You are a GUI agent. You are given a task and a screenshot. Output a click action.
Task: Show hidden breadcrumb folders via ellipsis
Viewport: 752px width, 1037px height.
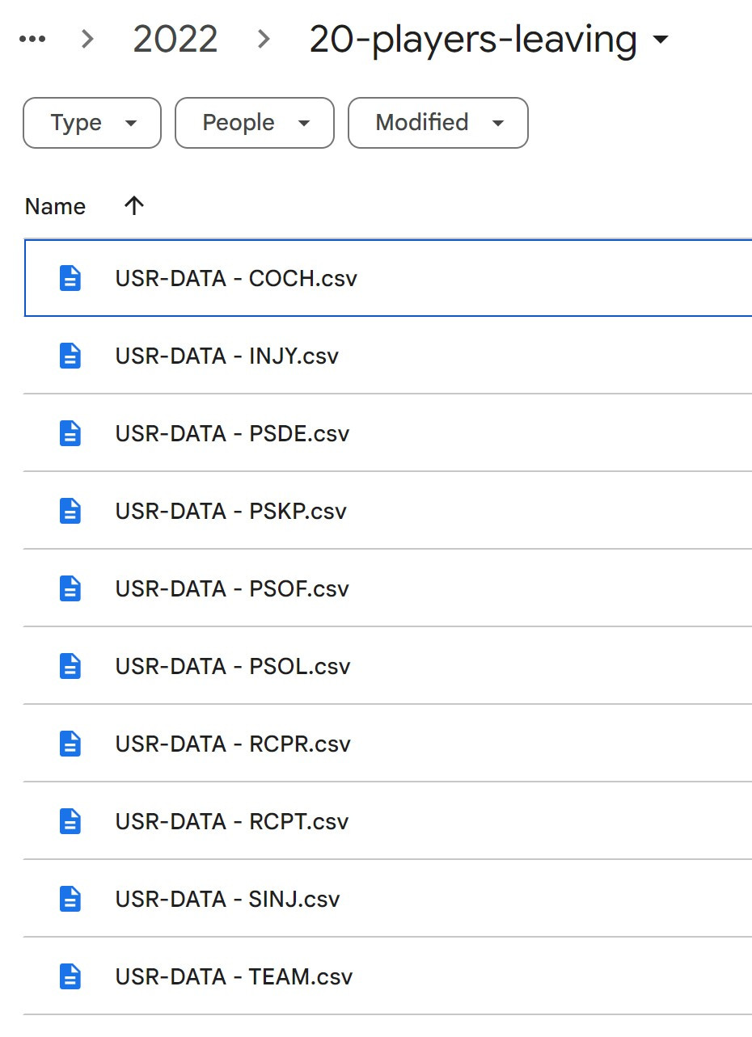click(32, 40)
